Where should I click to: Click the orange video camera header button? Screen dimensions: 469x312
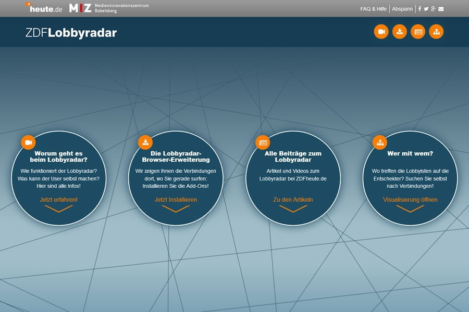(x=381, y=32)
